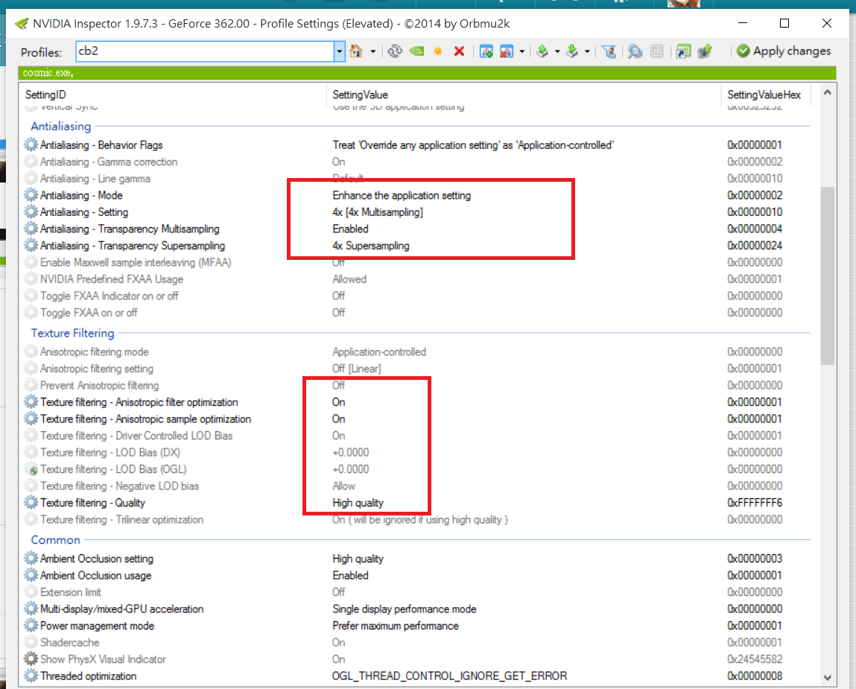Sort by the SettingValueHex column header
This screenshot has height=689, width=856.
coord(764,95)
